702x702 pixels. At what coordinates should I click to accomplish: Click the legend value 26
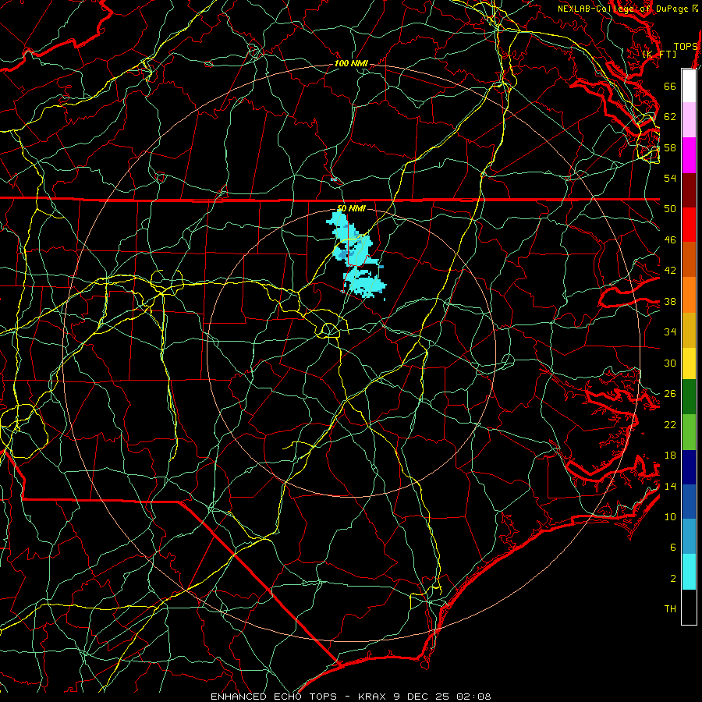670,394
